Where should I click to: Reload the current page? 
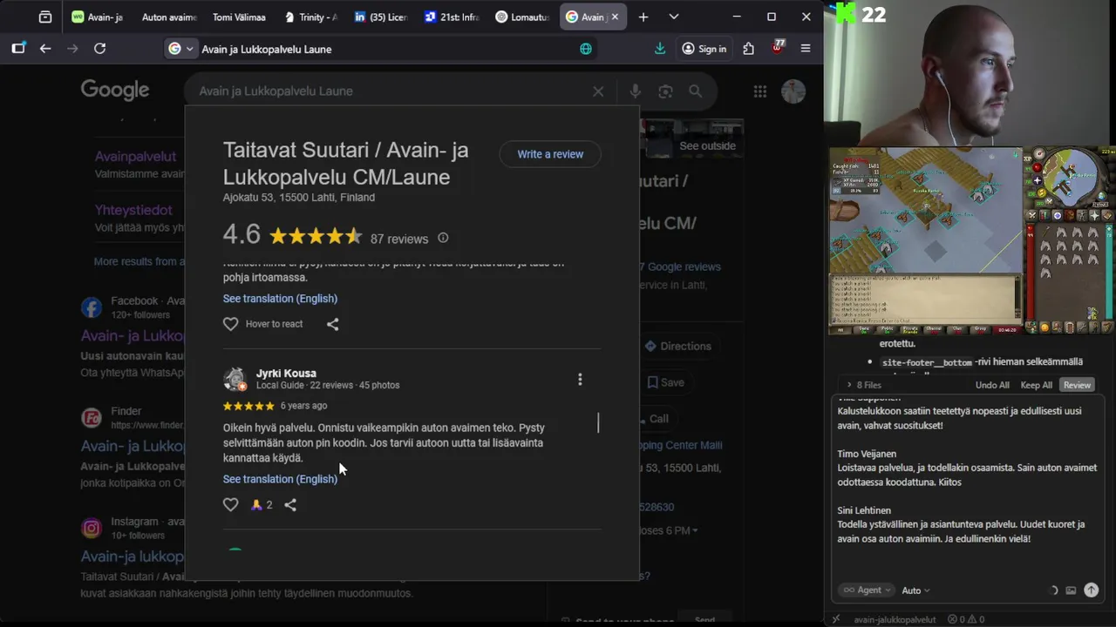pos(100,49)
